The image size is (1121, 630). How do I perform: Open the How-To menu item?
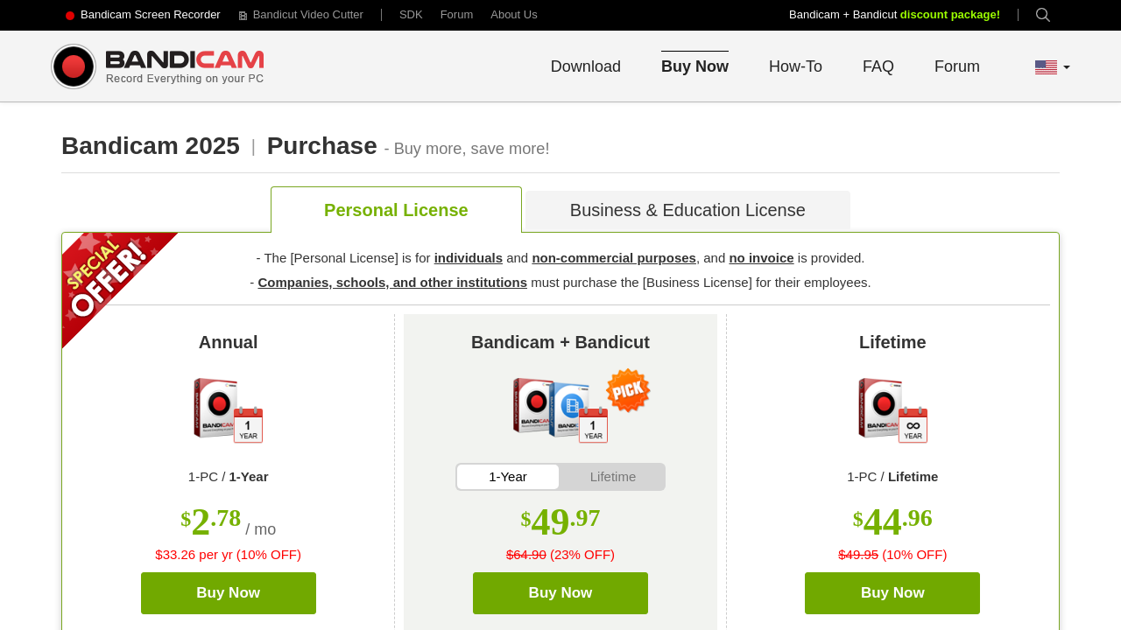pos(795,66)
